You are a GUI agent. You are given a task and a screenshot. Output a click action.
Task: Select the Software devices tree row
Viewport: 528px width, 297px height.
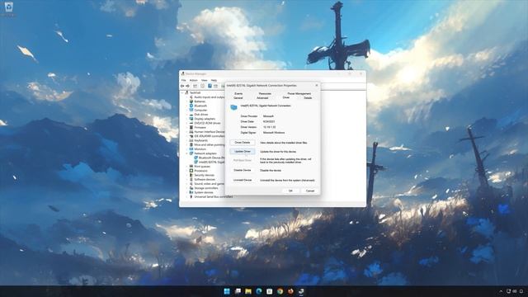click(x=204, y=180)
